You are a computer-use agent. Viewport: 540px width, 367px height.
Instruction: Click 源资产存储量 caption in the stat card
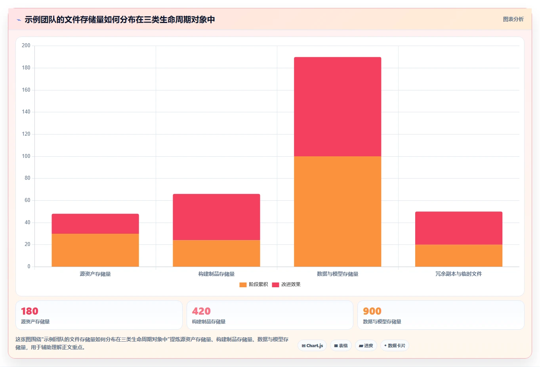click(x=35, y=322)
